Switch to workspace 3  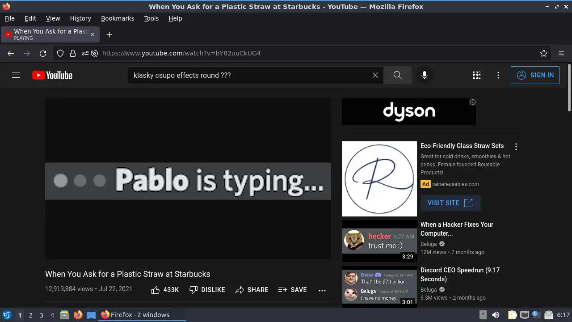click(x=42, y=315)
